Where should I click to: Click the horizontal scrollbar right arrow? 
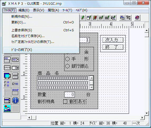coord(142,117)
